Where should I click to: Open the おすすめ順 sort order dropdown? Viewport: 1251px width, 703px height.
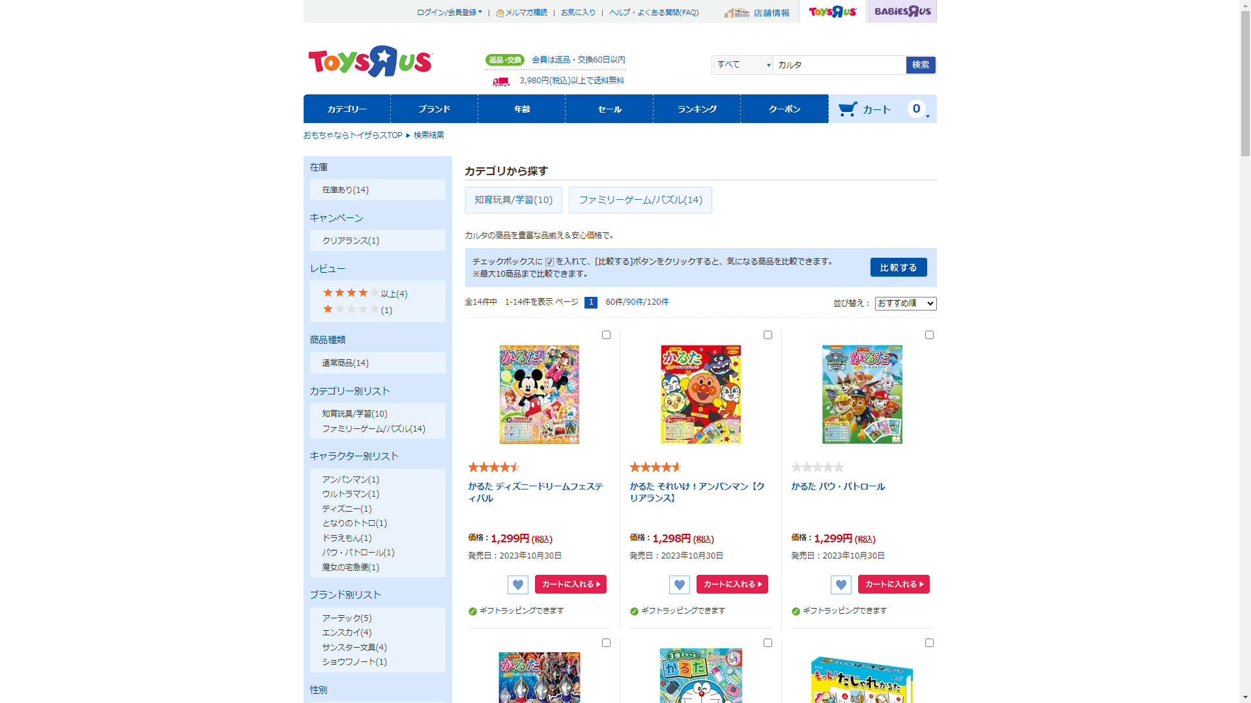pos(906,303)
